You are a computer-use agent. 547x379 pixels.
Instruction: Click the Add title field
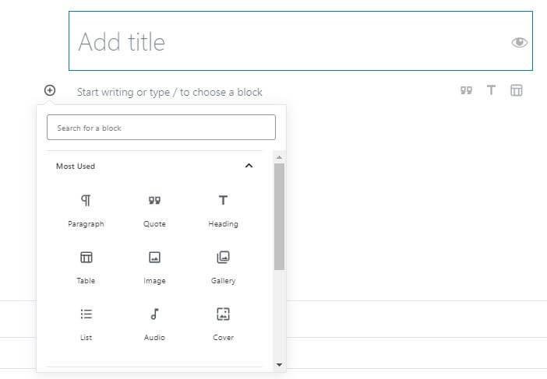pos(301,41)
